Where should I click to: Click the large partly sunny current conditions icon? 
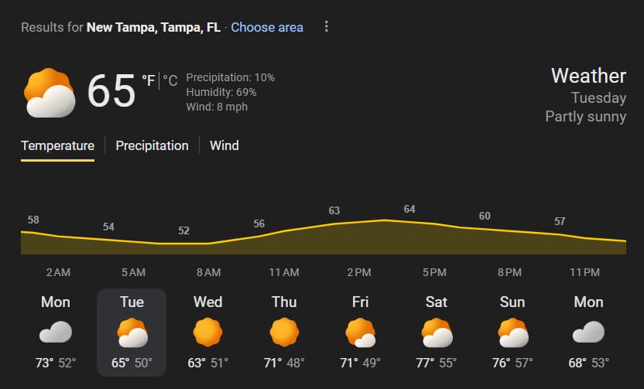coord(50,93)
